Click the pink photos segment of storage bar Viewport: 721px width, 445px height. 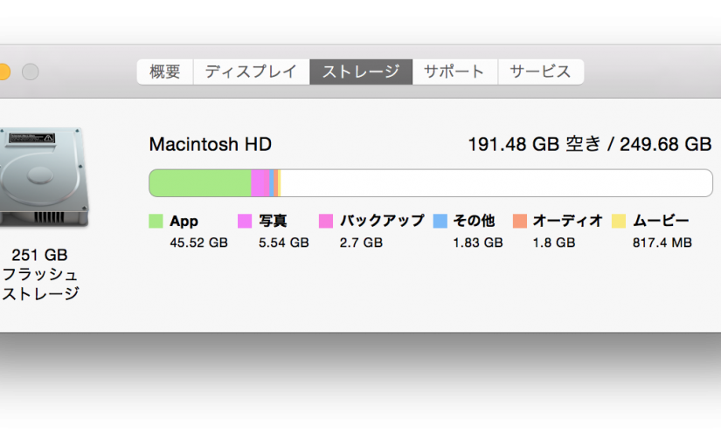(260, 183)
